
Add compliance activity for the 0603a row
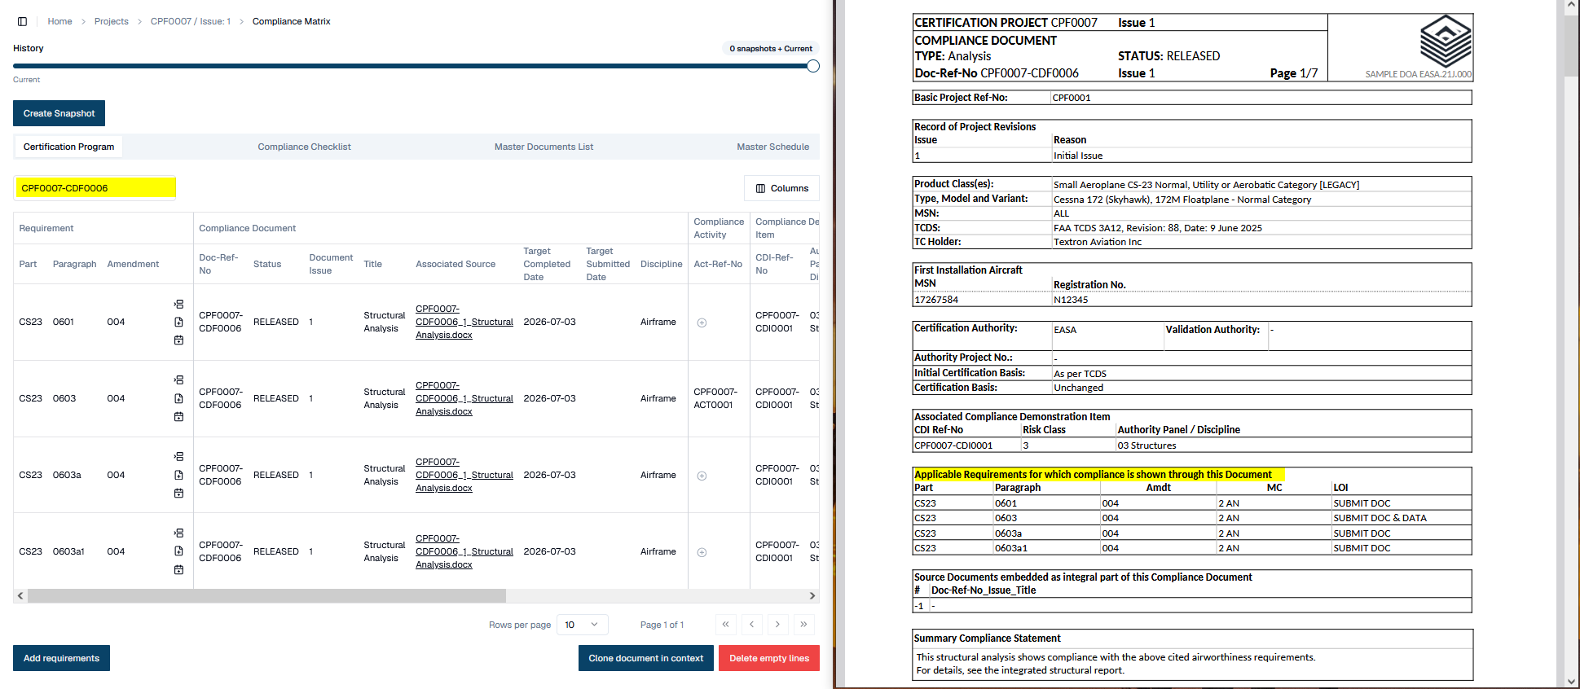(x=702, y=476)
